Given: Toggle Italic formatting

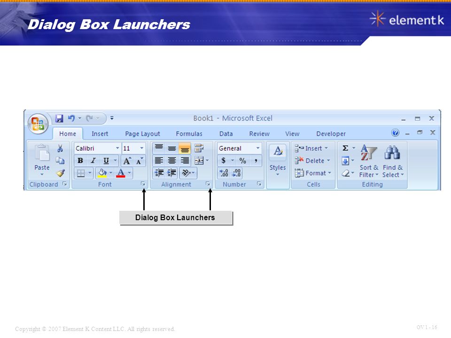Looking at the screenshot, I should click(x=93, y=161).
